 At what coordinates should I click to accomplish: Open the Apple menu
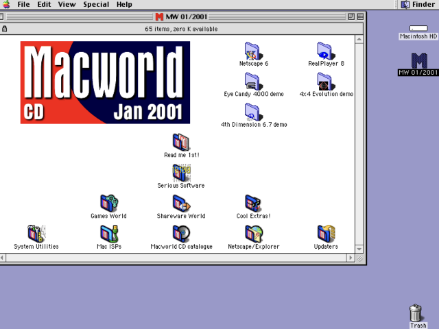(6, 4)
